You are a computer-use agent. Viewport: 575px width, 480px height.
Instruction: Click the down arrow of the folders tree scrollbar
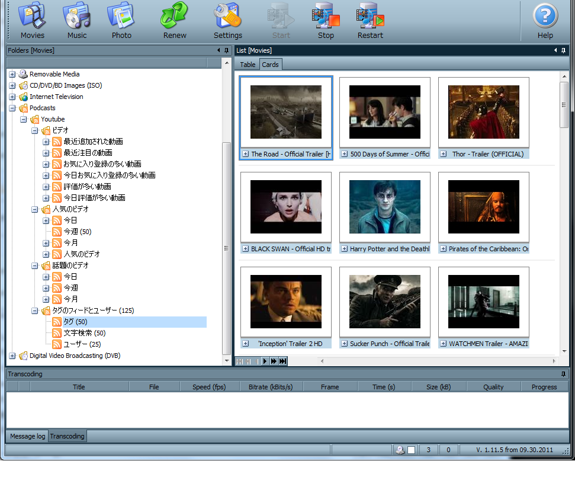[x=227, y=361]
